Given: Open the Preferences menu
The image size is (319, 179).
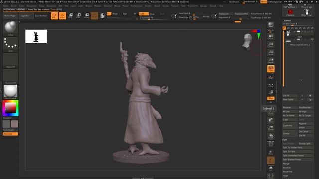Looking at the screenshot, I should [136, 6].
